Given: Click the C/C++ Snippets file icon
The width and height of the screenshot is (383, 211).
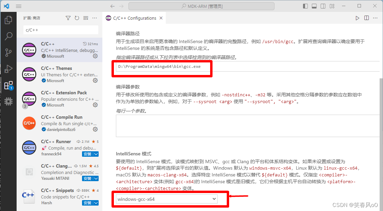Looking at the screenshot, I should coord(29,196).
